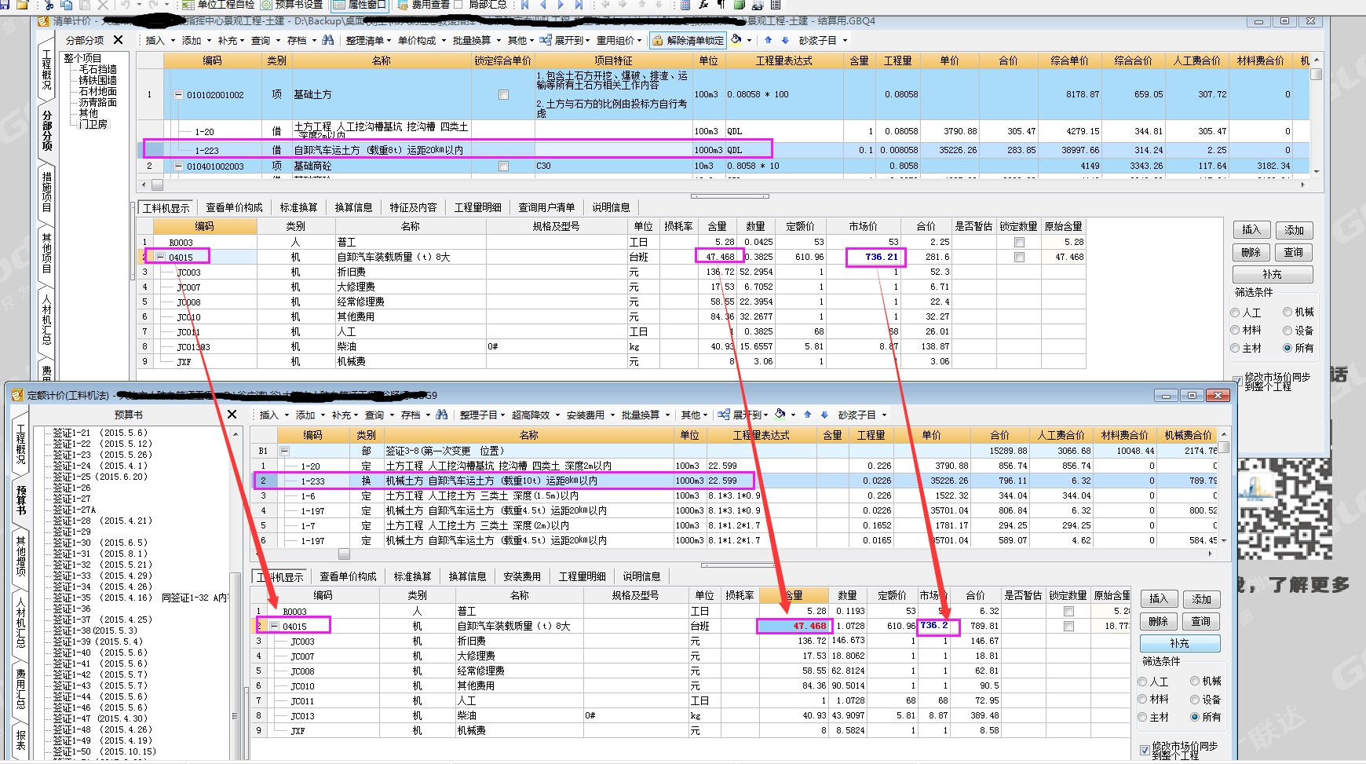Go to first record navigation arrow
This screenshot has height=764, width=1366.
click(x=525, y=5)
